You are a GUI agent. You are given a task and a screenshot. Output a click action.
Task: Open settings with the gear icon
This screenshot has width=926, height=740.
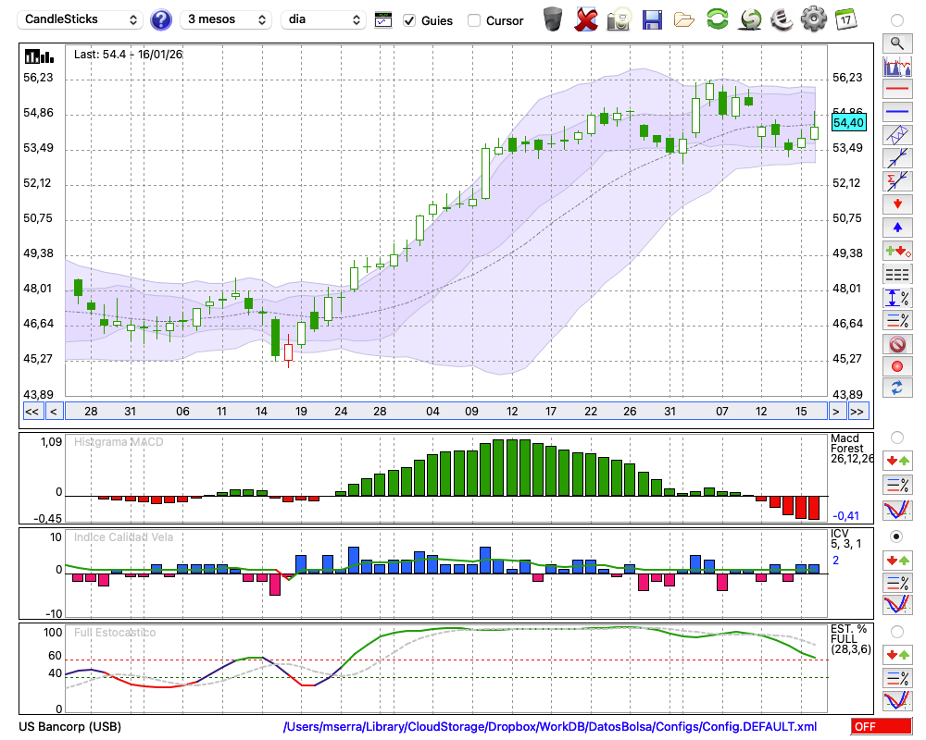click(813, 18)
